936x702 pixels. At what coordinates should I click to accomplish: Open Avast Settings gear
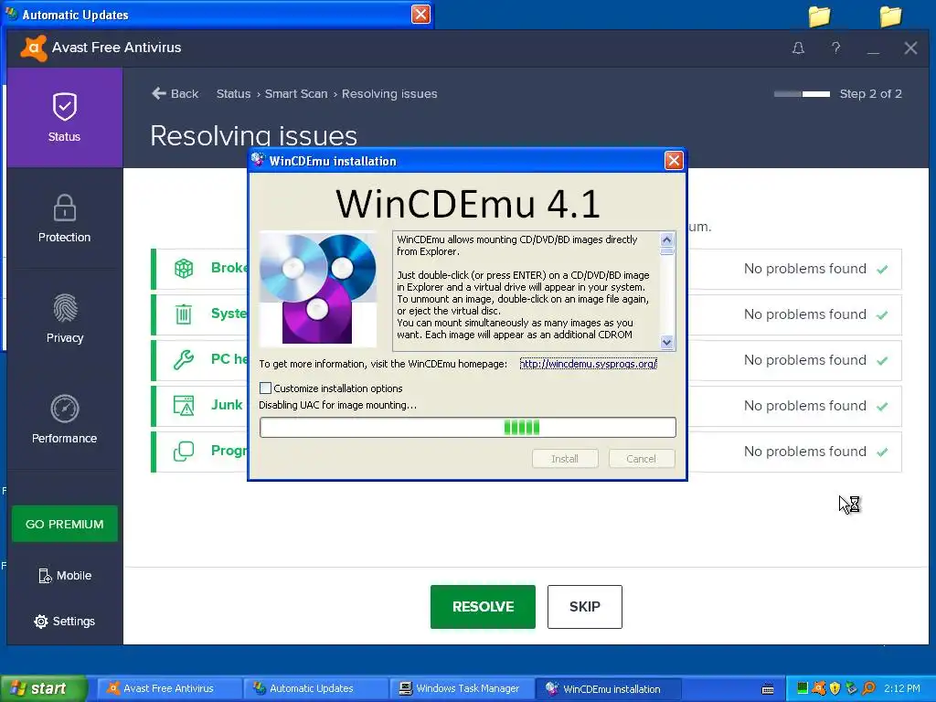click(65, 621)
